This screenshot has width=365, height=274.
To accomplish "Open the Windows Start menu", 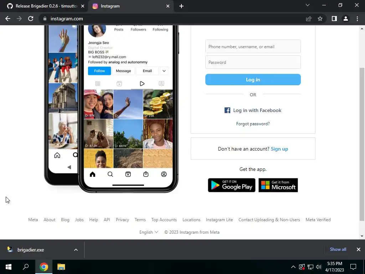I will [9, 267].
